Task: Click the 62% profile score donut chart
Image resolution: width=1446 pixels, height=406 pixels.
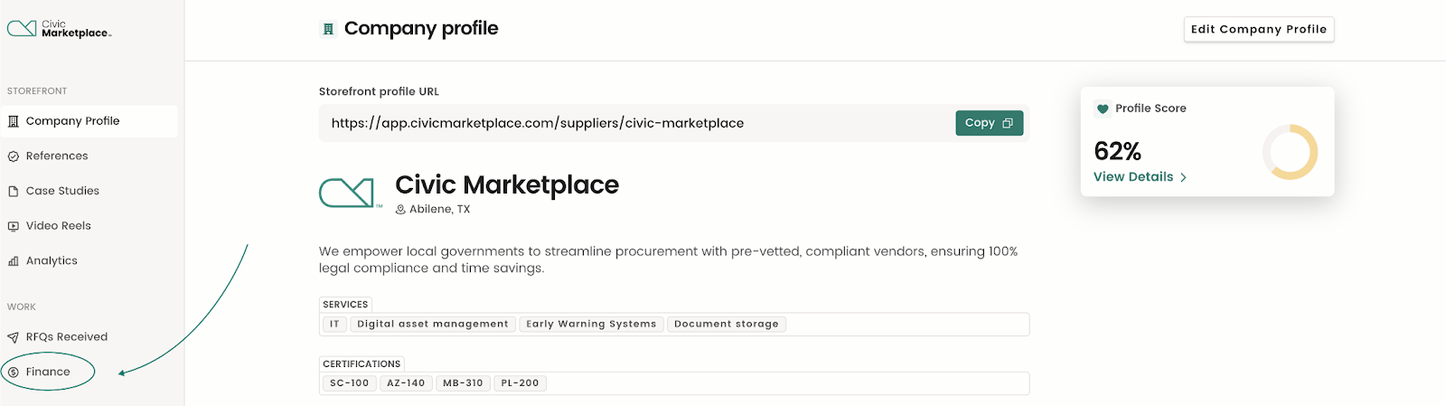Action: tap(1291, 152)
